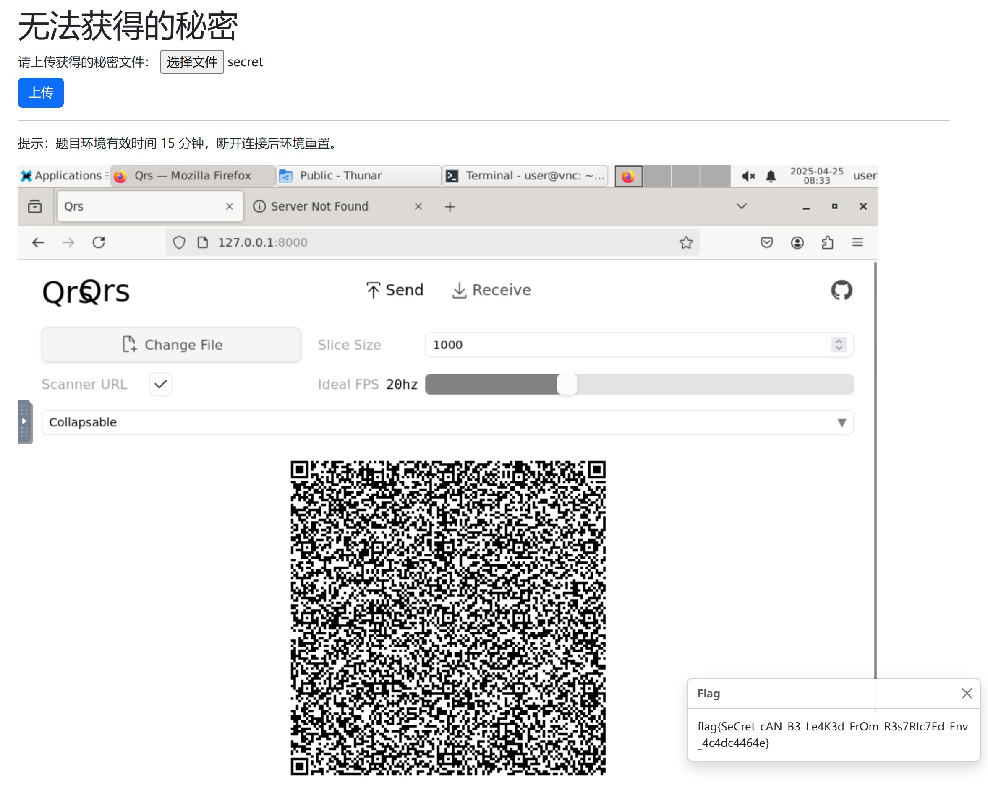Screen dimensions: 988x785
Task: Click the Slice Size input field
Action: [x=639, y=345]
